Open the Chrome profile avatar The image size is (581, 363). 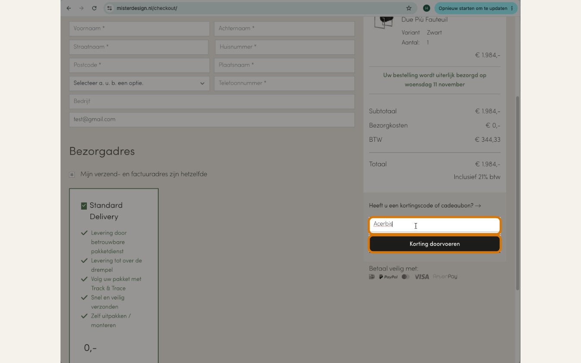pyautogui.click(x=427, y=8)
